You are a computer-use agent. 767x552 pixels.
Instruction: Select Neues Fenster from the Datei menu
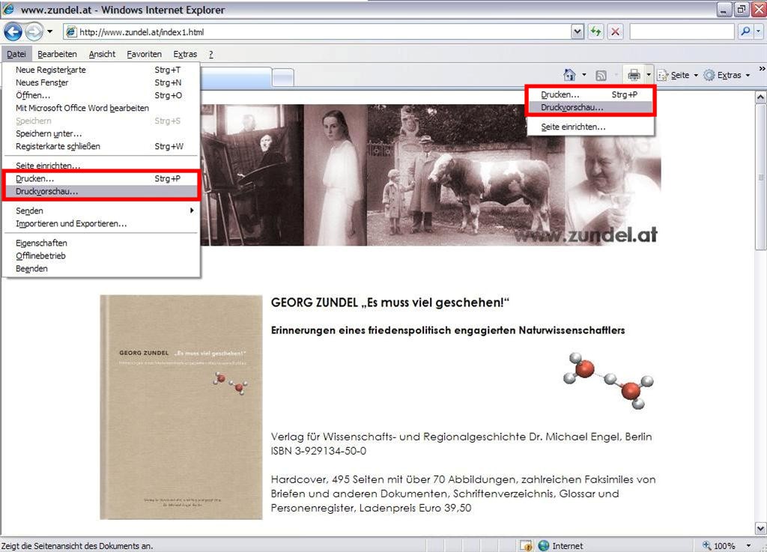click(x=101, y=82)
